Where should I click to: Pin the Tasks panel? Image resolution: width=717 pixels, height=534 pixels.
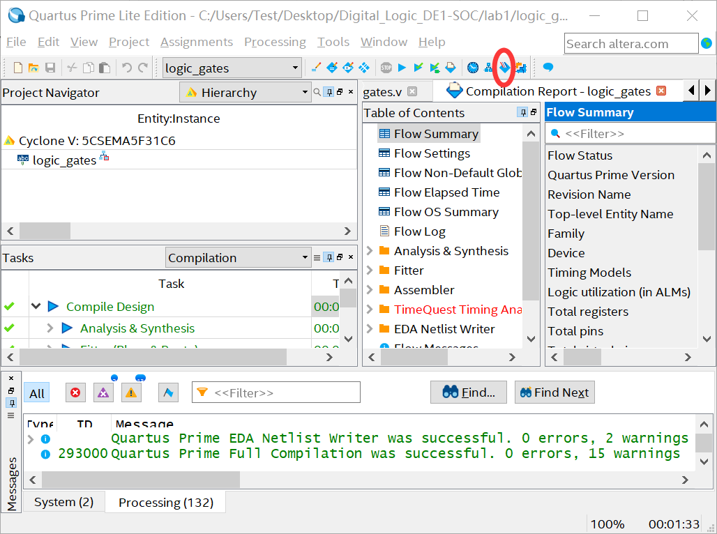point(329,257)
